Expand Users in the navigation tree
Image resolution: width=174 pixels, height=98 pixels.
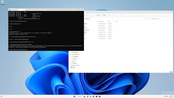(x=71, y=61)
